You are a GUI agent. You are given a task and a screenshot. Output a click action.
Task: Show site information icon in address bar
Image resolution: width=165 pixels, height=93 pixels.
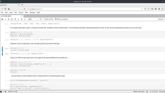click(28, 9)
